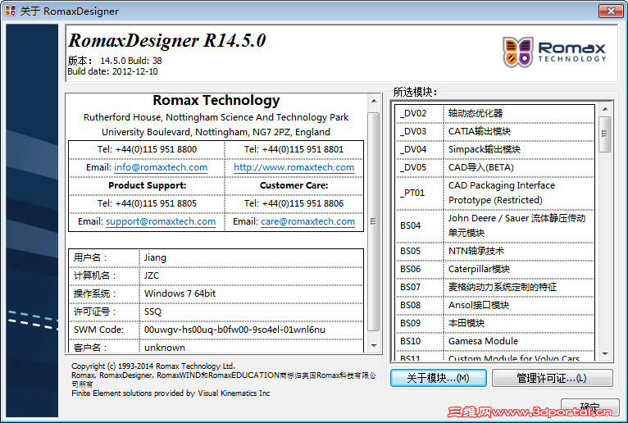628x423 pixels.
Task: Open the http://www.romaxtech.com website link
Action: coord(294,167)
